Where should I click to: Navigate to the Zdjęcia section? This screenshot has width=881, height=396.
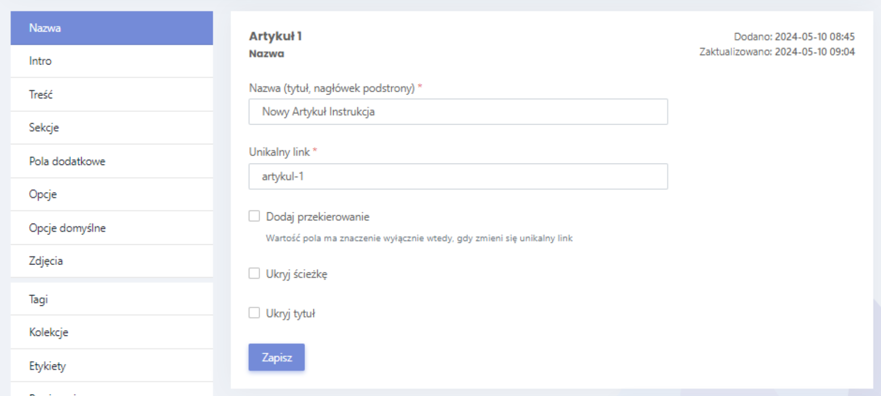pyautogui.click(x=111, y=261)
